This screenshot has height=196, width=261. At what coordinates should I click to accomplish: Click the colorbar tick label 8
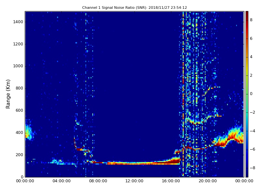251,20
